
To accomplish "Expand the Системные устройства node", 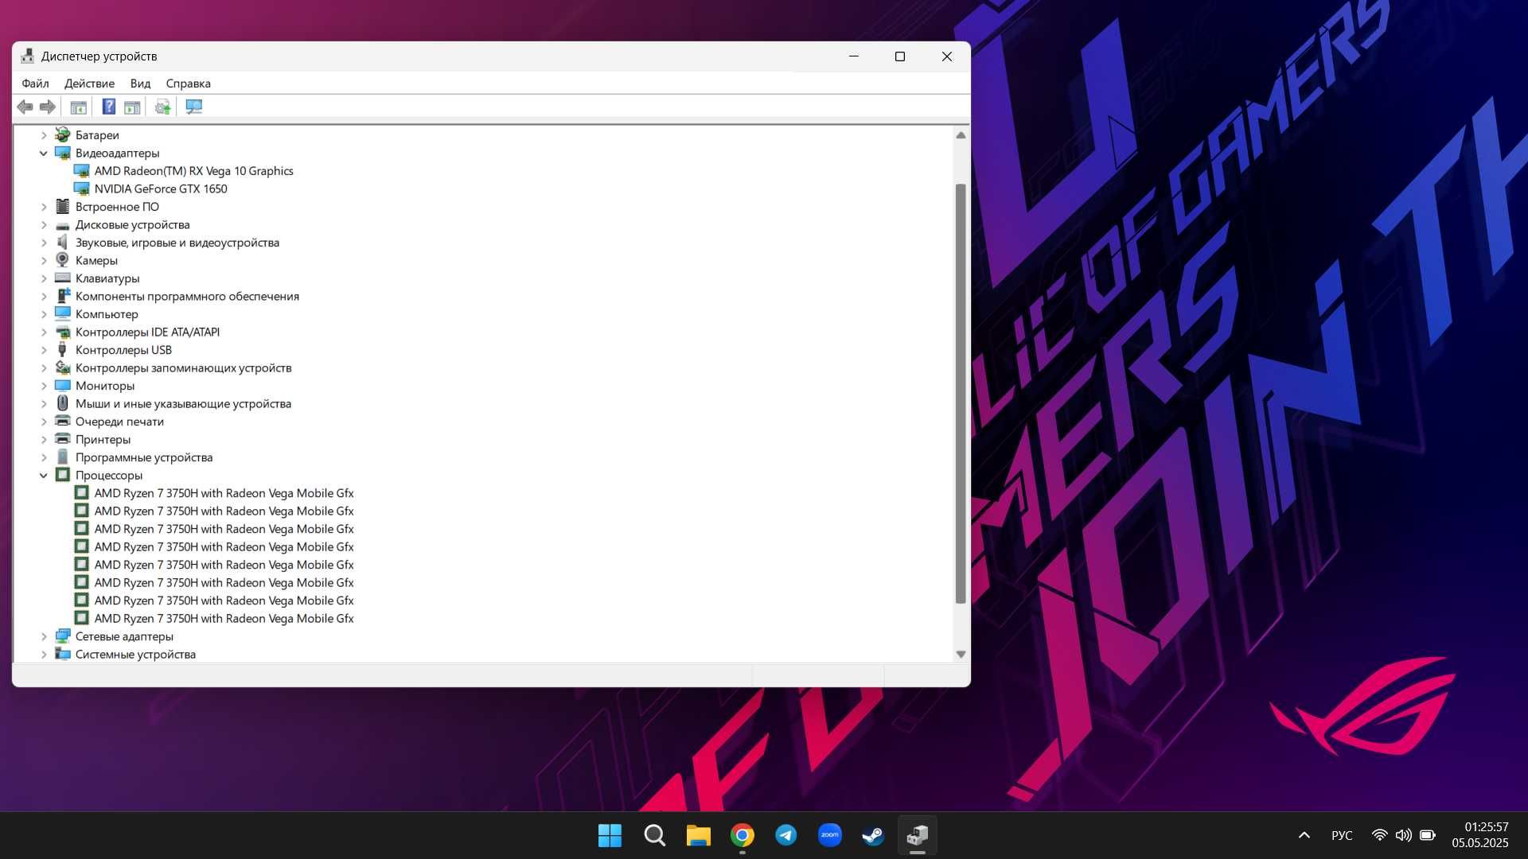I will coord(44,654).
